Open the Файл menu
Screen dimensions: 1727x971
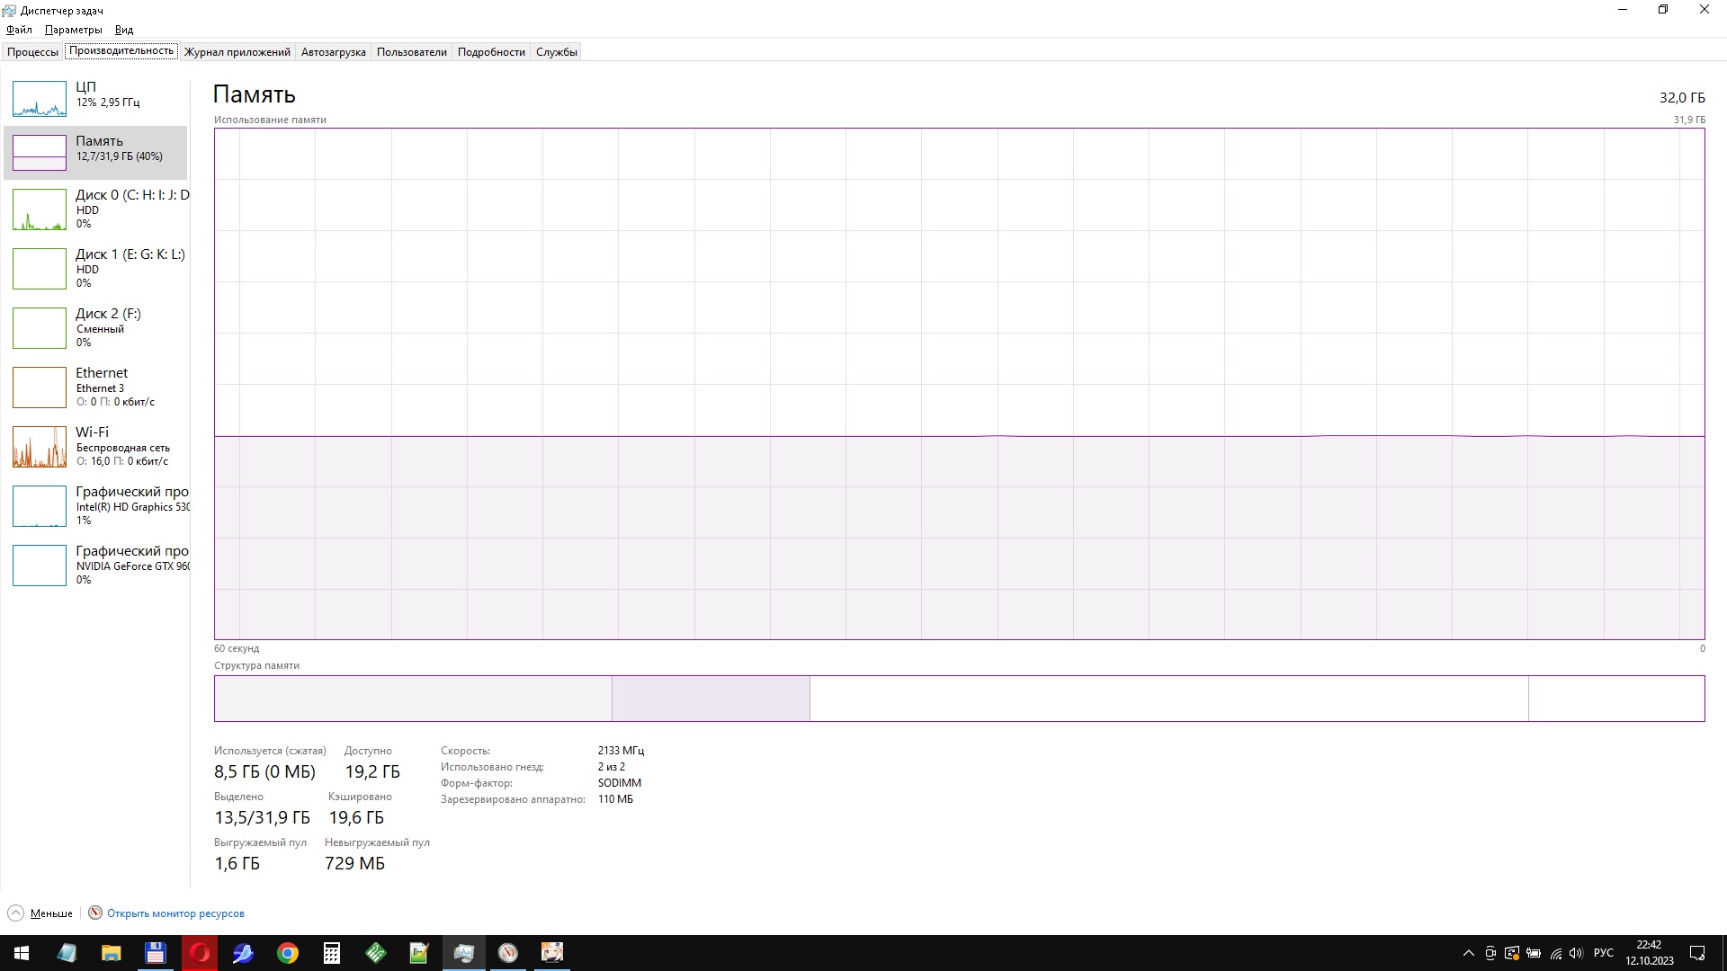pos(19,30)
